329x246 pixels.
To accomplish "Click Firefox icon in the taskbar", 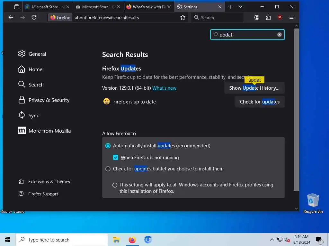I will pos(132,240).
